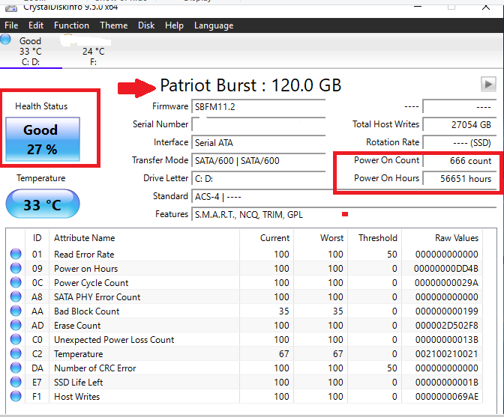Click the Standard field ACS-4
Screen dimensions: 504x417
pyautogui.click(x=344, y=196)
